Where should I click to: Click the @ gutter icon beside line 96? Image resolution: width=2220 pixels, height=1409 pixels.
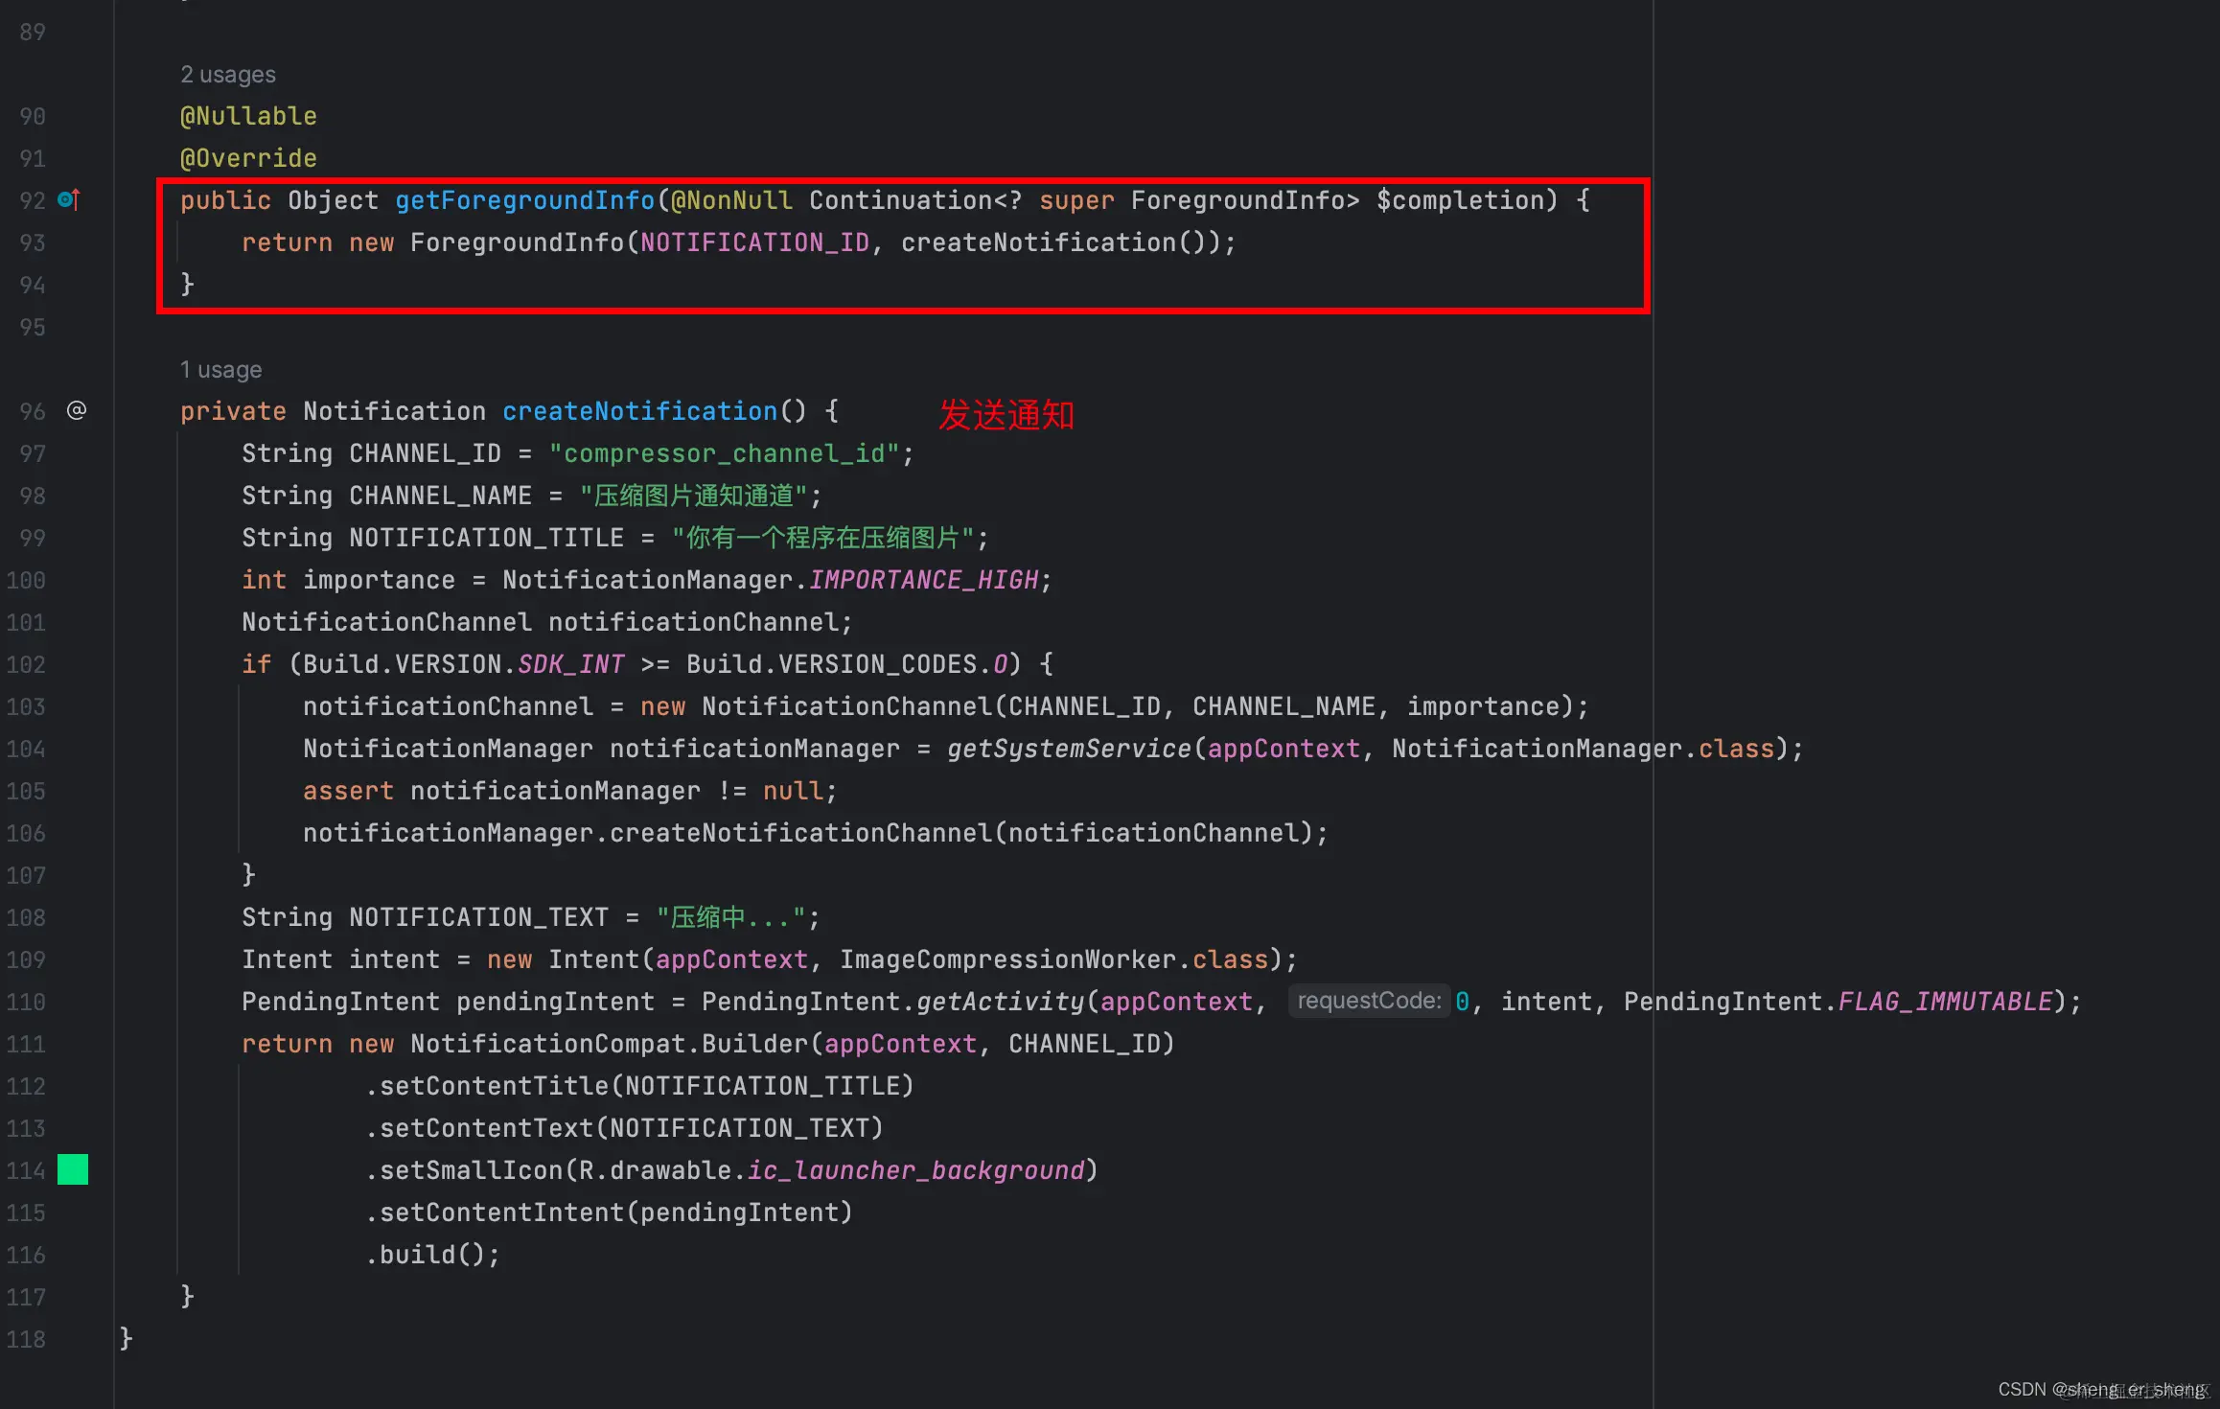(77, 410)
